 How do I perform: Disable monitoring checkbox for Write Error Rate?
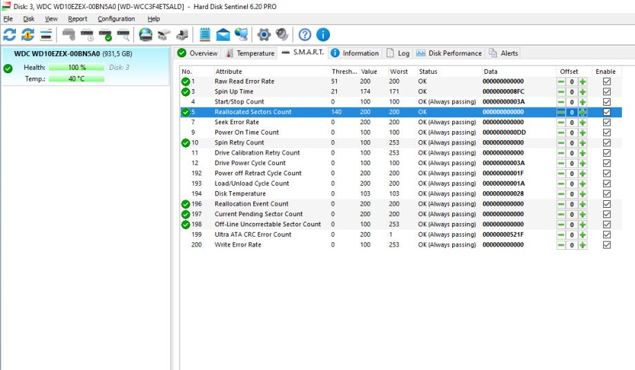click(x=607, y=245)
